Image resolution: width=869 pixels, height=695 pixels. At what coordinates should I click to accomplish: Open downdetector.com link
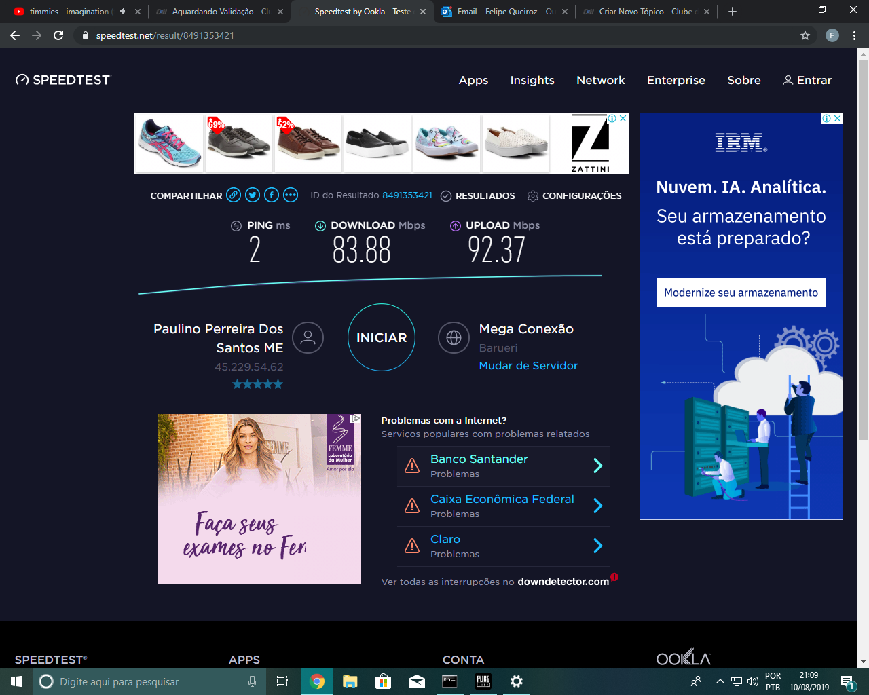pos(563,582)
